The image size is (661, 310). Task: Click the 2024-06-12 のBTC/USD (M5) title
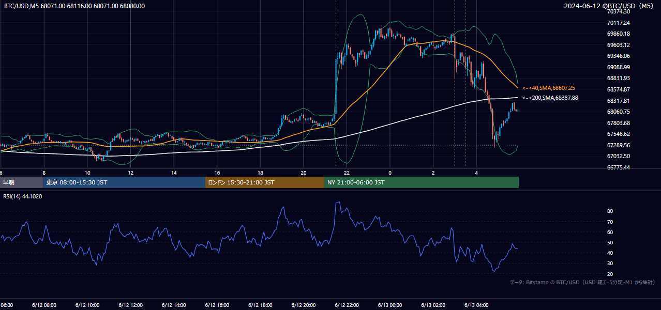coord(610,6)
